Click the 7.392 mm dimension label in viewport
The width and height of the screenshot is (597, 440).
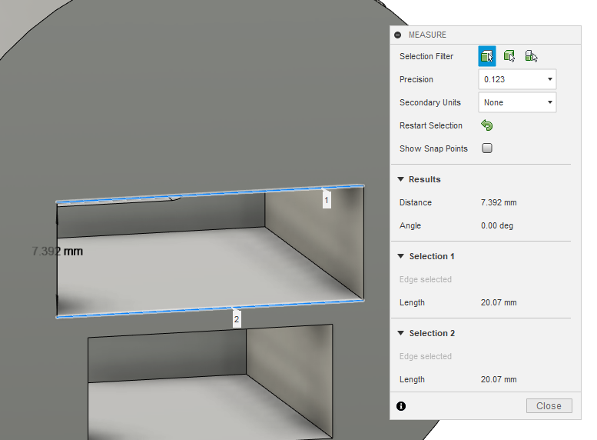coord(58,252)
